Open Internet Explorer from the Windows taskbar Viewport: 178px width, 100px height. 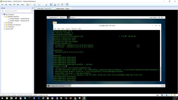[x=43, y=98]
